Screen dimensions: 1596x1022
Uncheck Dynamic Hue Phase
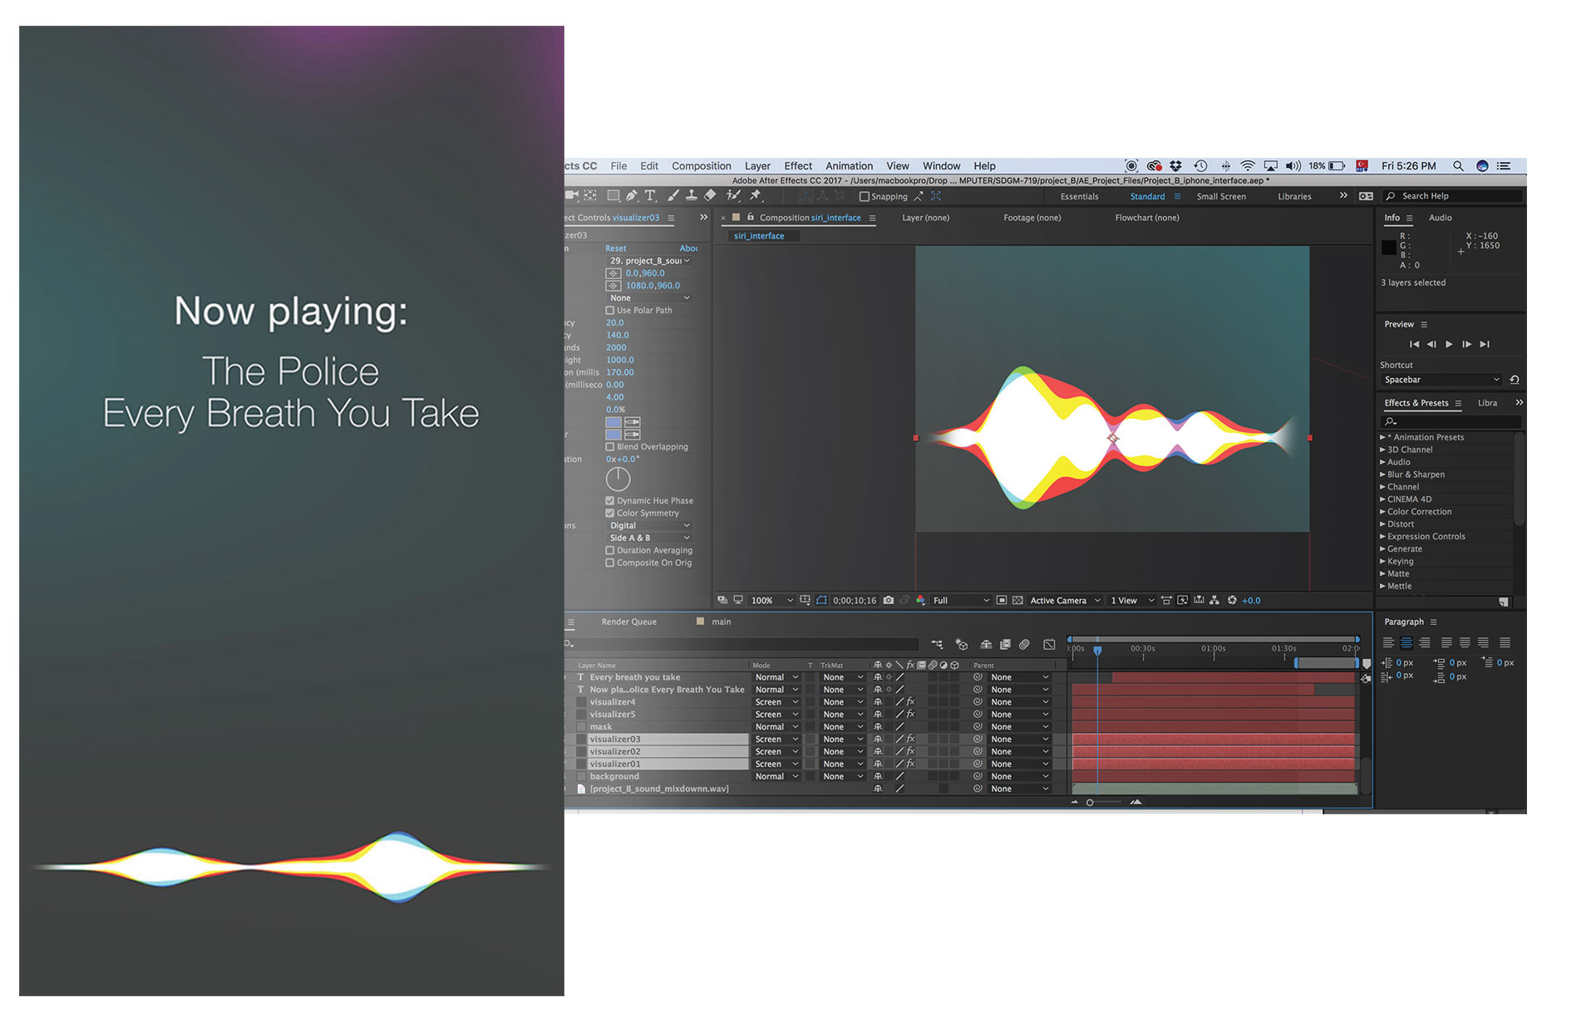click(x=610, y=501)
